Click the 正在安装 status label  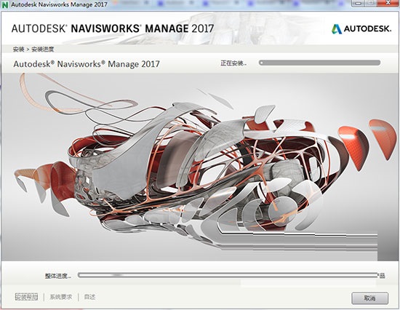tap(233, 63)
